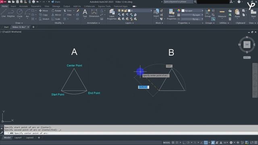Click the Copy tool
This screenshot has height=145, width=258.
[x=44, y=15]
